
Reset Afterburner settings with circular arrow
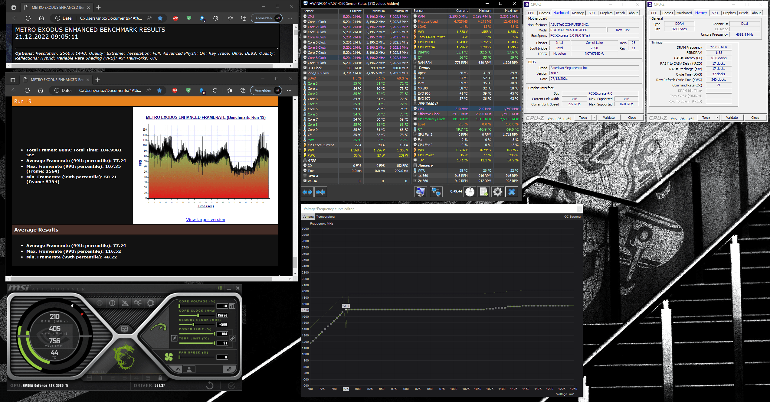pos(210,386)
